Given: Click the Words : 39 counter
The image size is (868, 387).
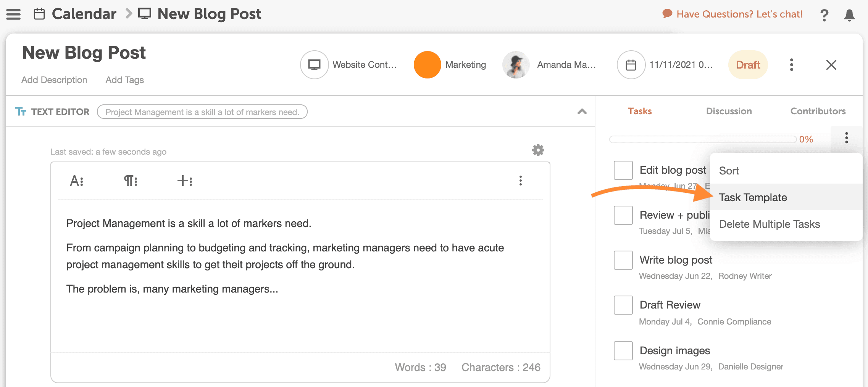Looking at the screenshot, I should [420, 368].
